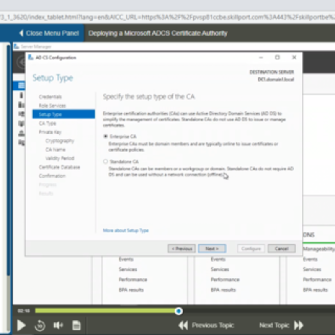
Task: Open BPA results in the middle Server Manager tile
Action: (x=223, y=290)
